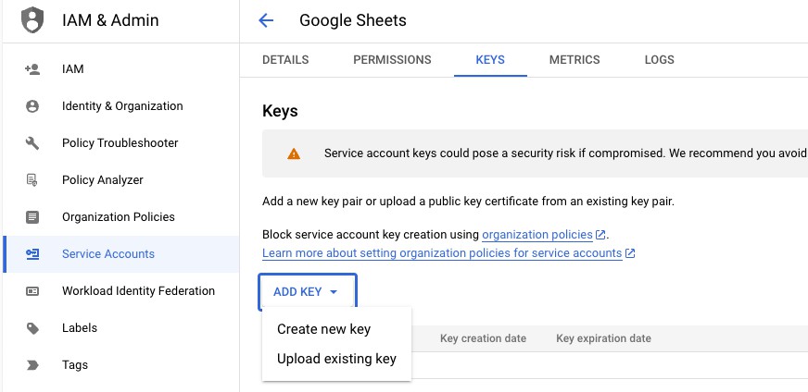Click the Identity & Organization person icon
Screen dimensions: 808x392
pos(32,106)
